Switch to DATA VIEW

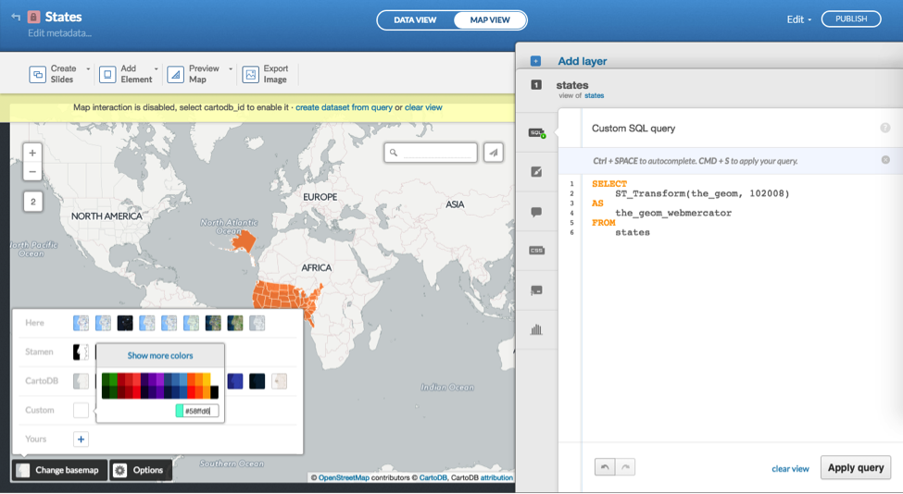coord(415,20)
